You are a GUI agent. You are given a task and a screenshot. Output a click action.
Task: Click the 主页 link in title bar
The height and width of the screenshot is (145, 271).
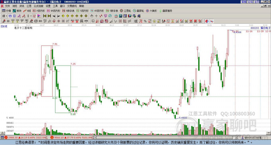pyautogui.click(x=257, y=2)
